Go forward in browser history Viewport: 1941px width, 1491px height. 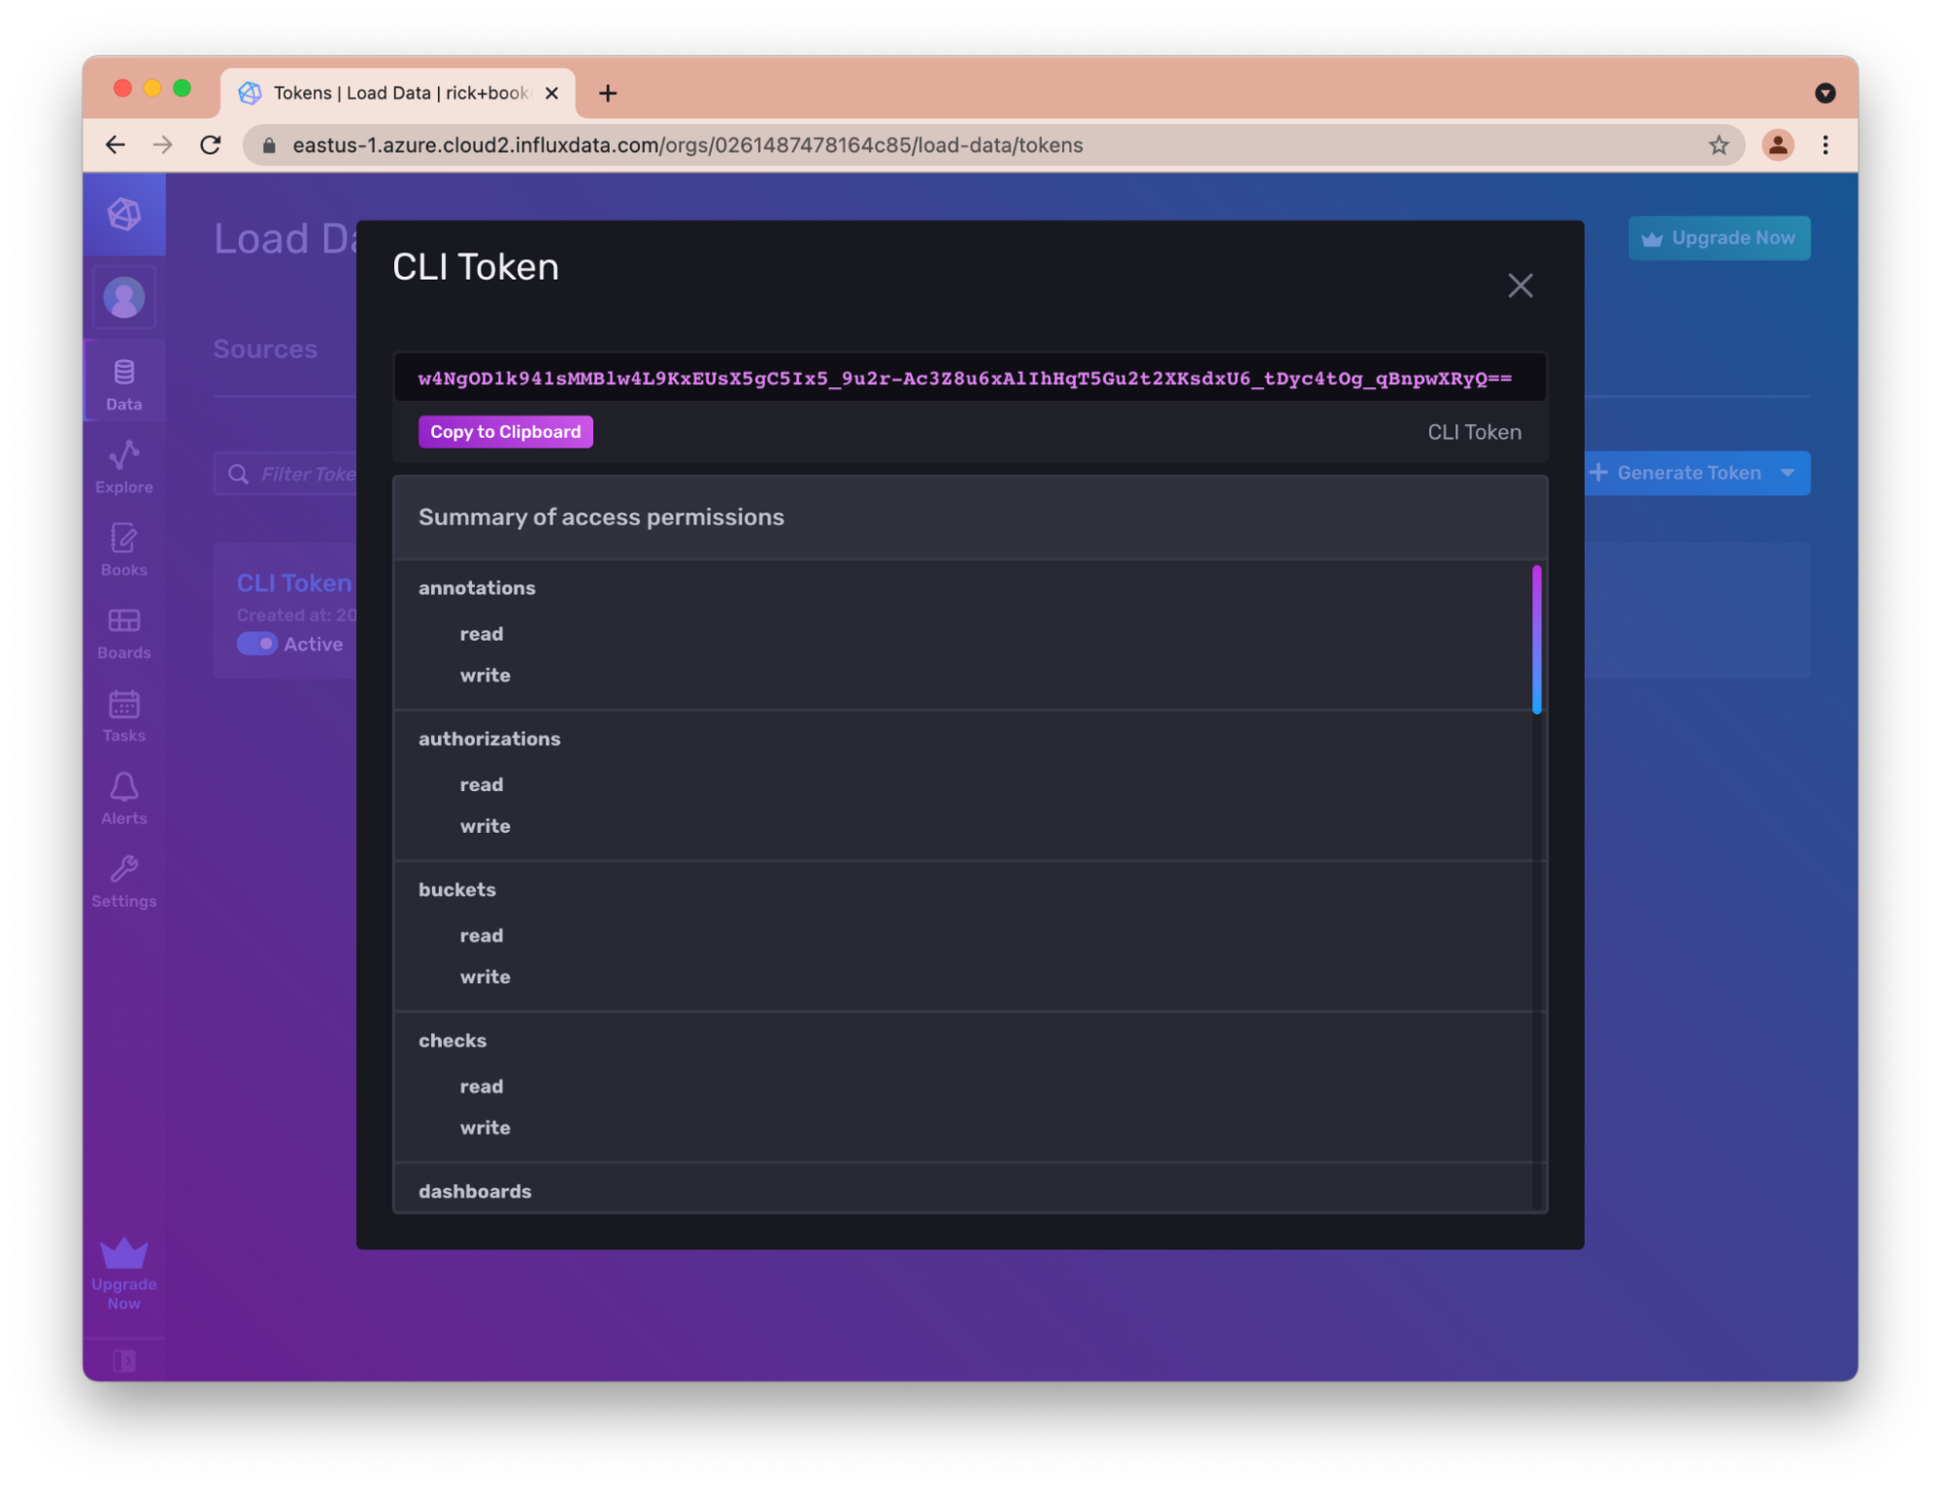(163, 146)
